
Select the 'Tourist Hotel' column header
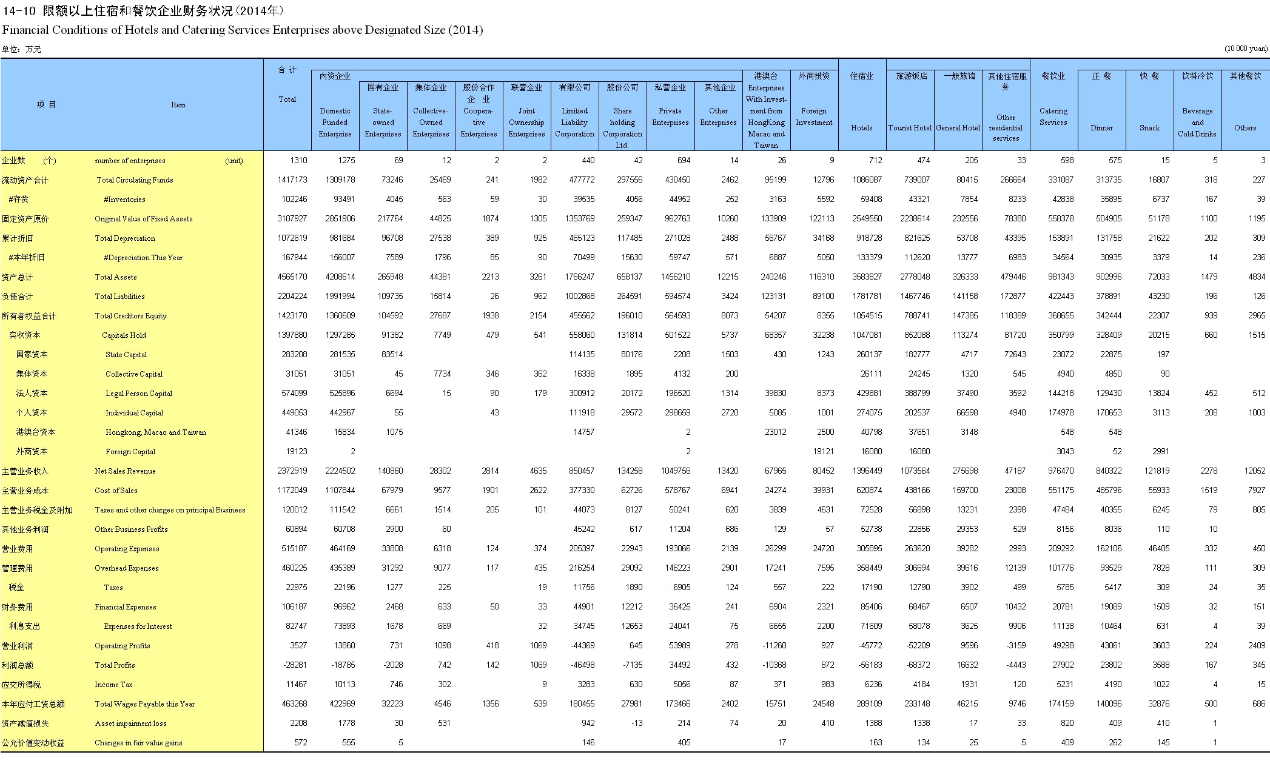(910, 128)
